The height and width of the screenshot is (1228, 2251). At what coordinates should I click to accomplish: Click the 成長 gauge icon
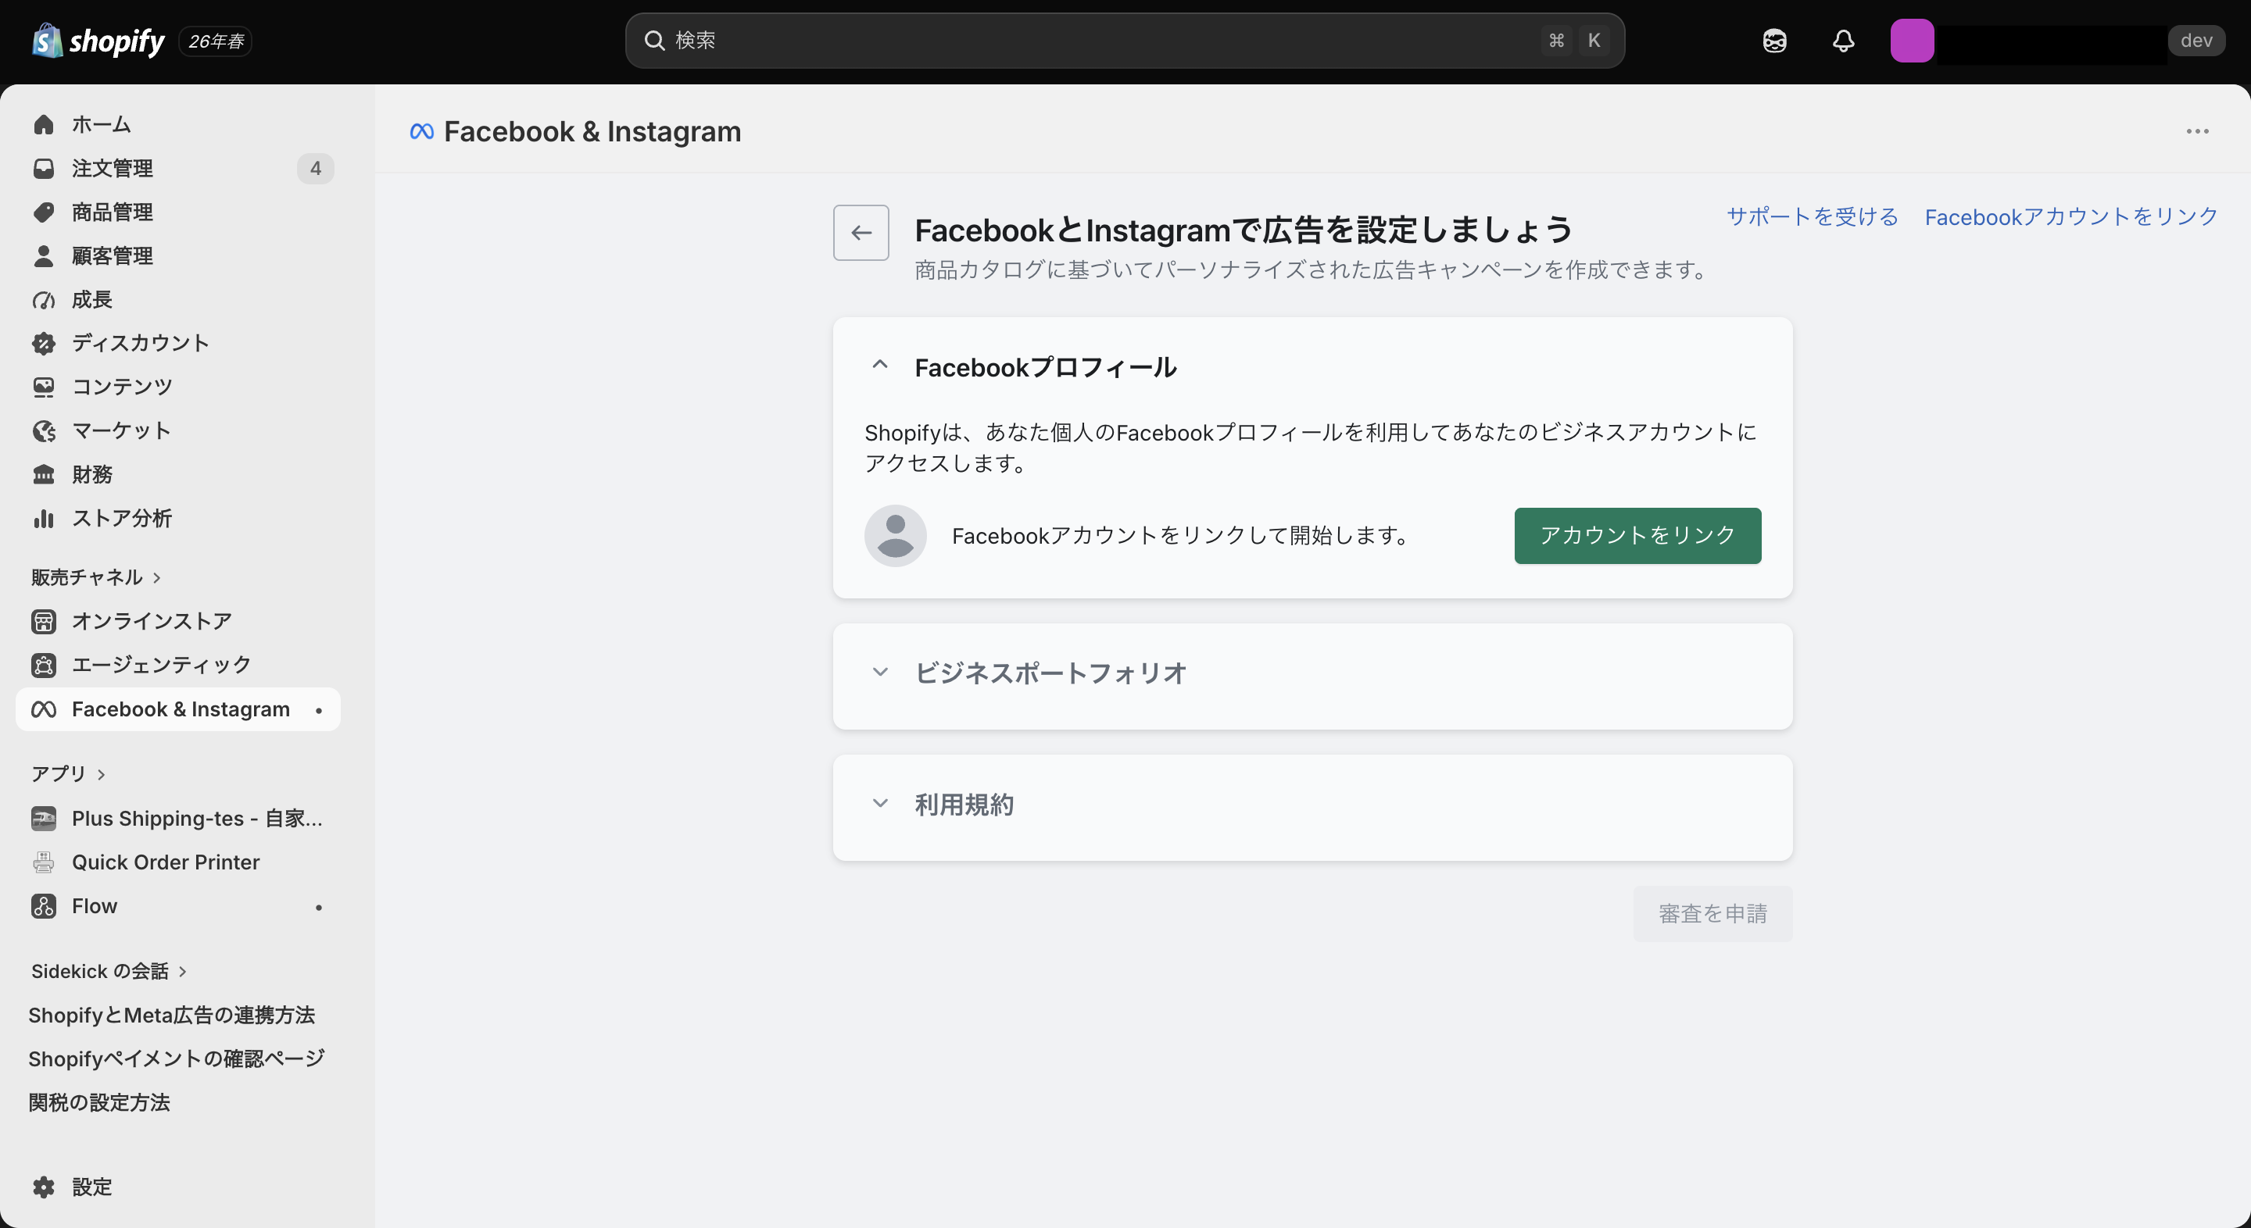click(44, 299)
